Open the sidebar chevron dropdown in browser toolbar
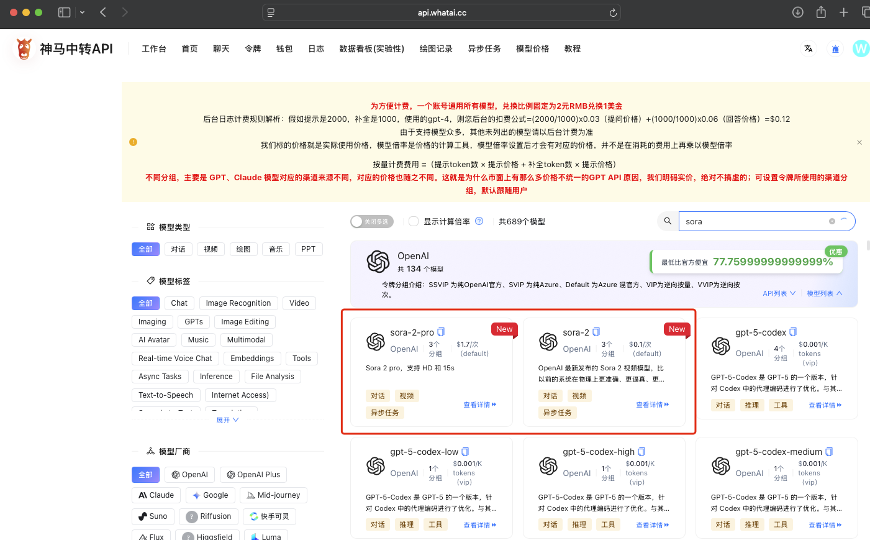 tap(82, 12)
